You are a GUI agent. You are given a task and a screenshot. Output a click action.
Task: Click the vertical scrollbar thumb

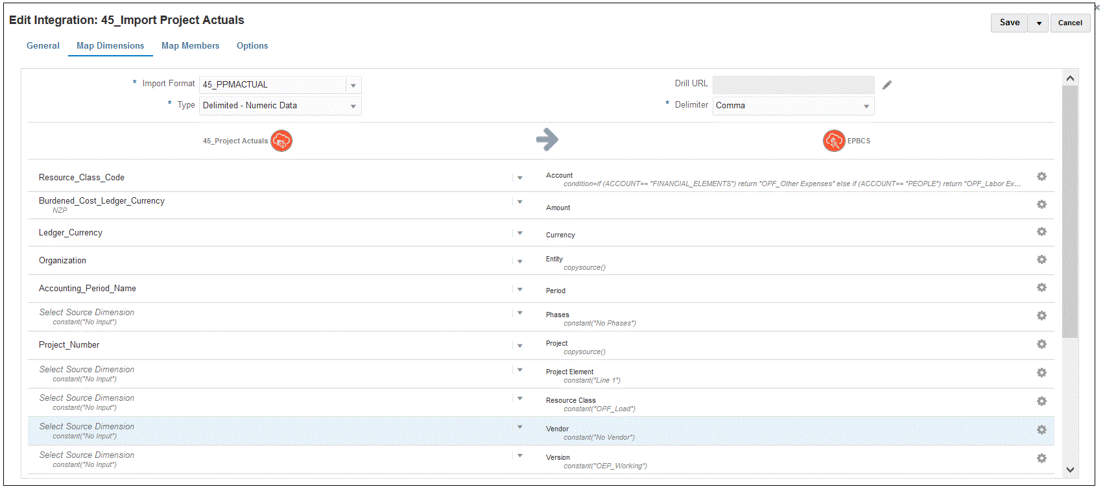point(1070,211)
